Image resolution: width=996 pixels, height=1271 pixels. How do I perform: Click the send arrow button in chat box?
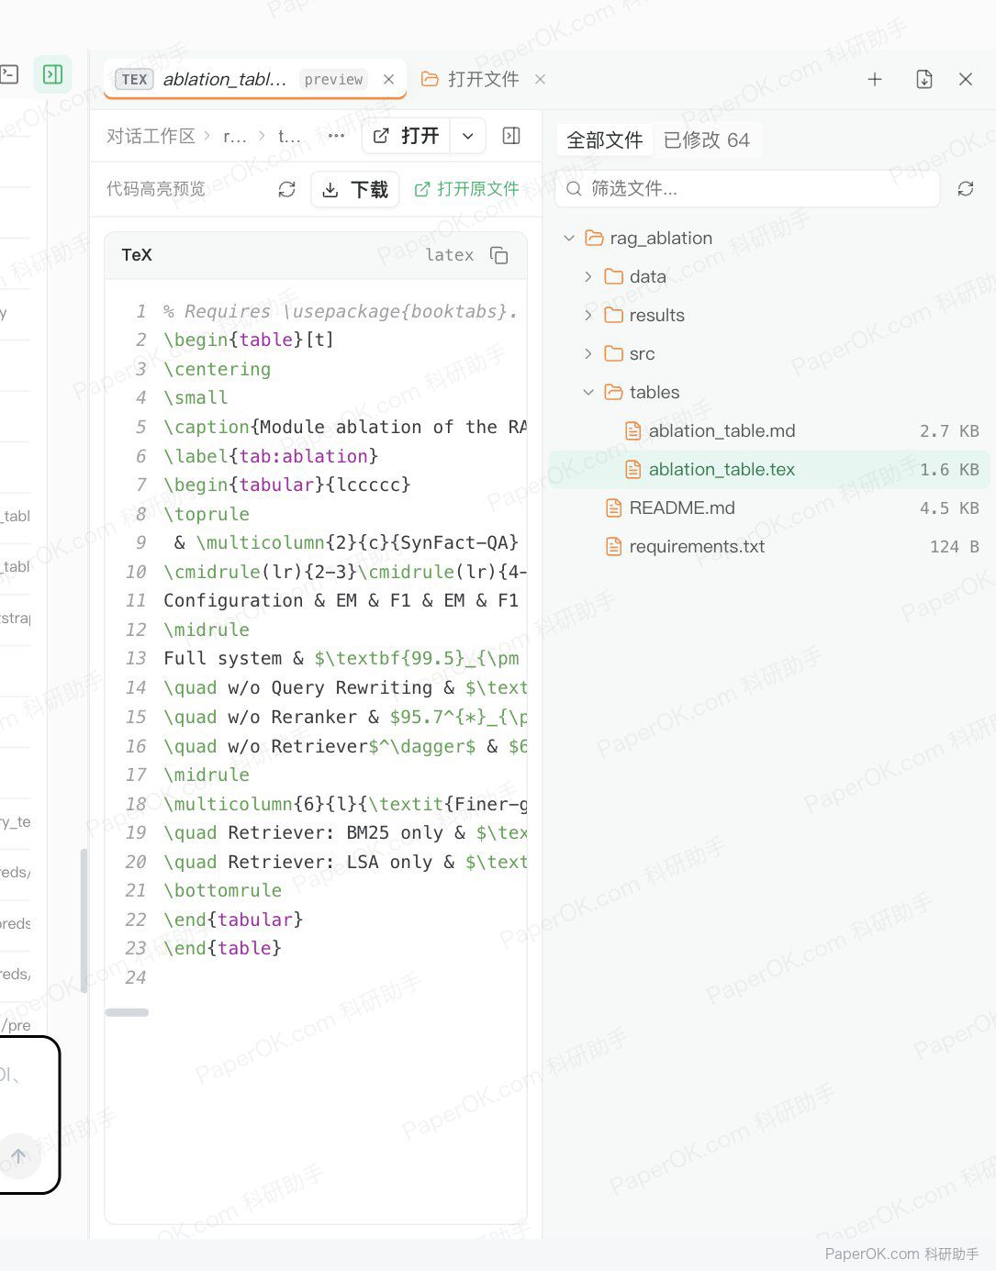click(x=18, y=1156)
